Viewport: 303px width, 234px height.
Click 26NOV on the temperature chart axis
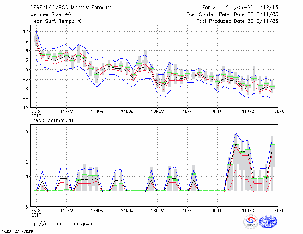coord(157,112)
